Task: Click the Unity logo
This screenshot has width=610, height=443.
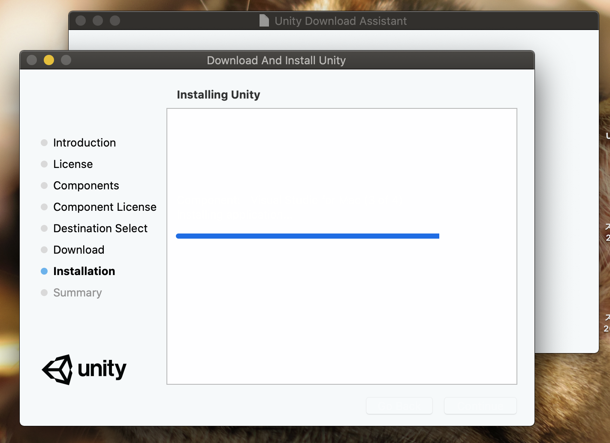Action: tap(84, 369)
